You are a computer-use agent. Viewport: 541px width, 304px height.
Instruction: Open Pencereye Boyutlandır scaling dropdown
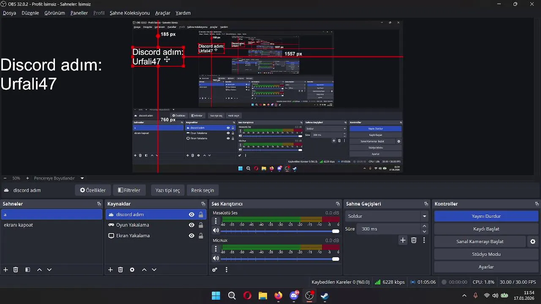tap(59, 178)
